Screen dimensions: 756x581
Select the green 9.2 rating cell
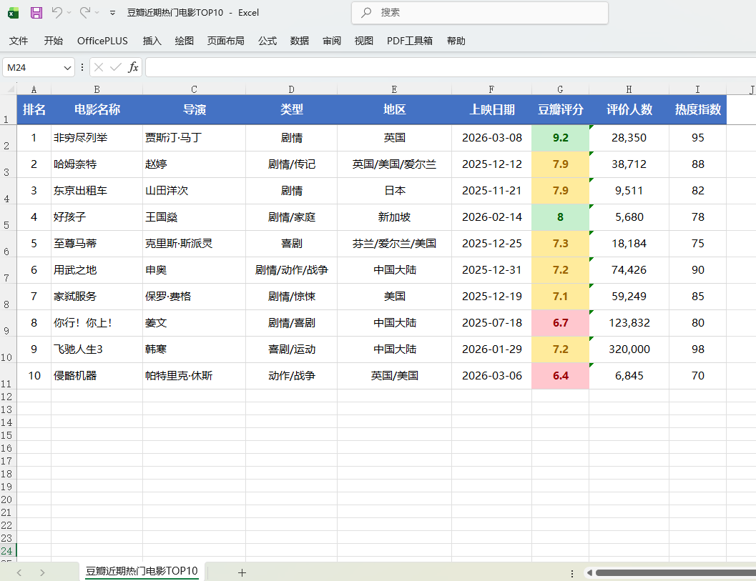[560, 138]
